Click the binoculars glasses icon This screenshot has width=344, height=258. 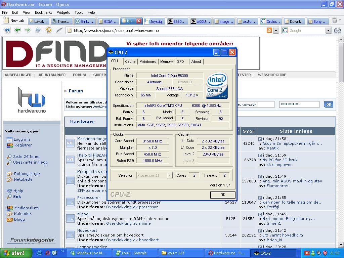click(x=337, y=31)
